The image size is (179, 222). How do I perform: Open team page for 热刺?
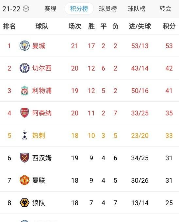click(39, 135)
